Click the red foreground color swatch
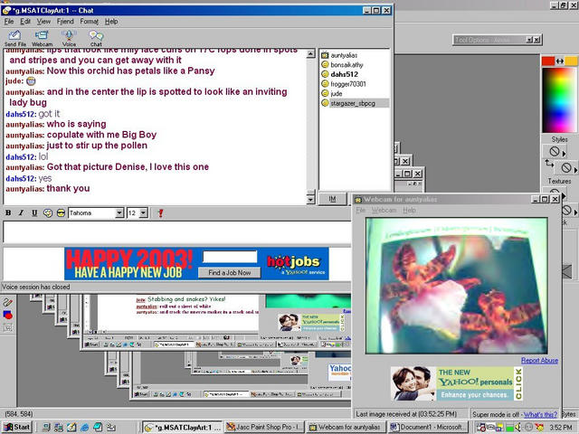 [548, 61]
